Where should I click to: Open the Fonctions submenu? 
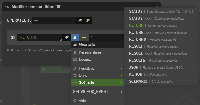(x=97, y=68)
